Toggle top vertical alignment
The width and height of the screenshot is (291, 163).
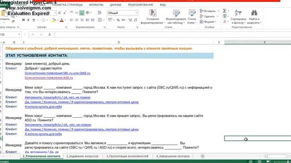coord(71,13)
